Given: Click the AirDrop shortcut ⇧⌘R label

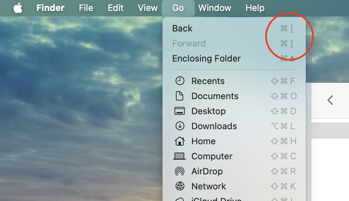Looking at the screenshot, I should coord(283,172).
